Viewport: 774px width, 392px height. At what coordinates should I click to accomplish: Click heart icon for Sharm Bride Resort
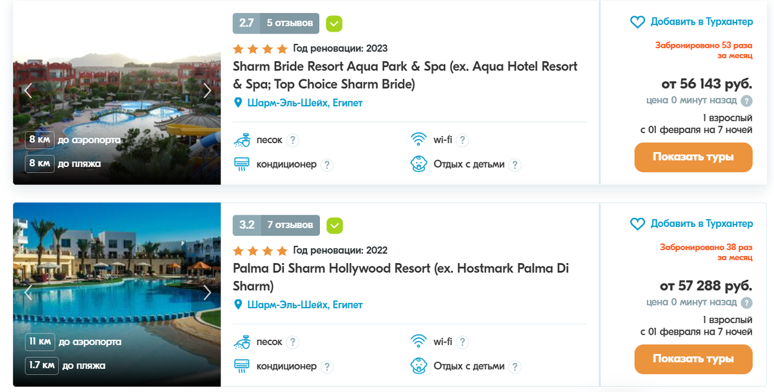click(x=637, y=22)
